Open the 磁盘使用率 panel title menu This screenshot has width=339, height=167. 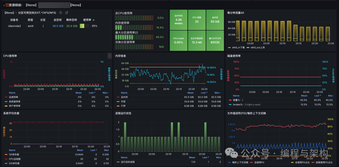click(234, 56)
